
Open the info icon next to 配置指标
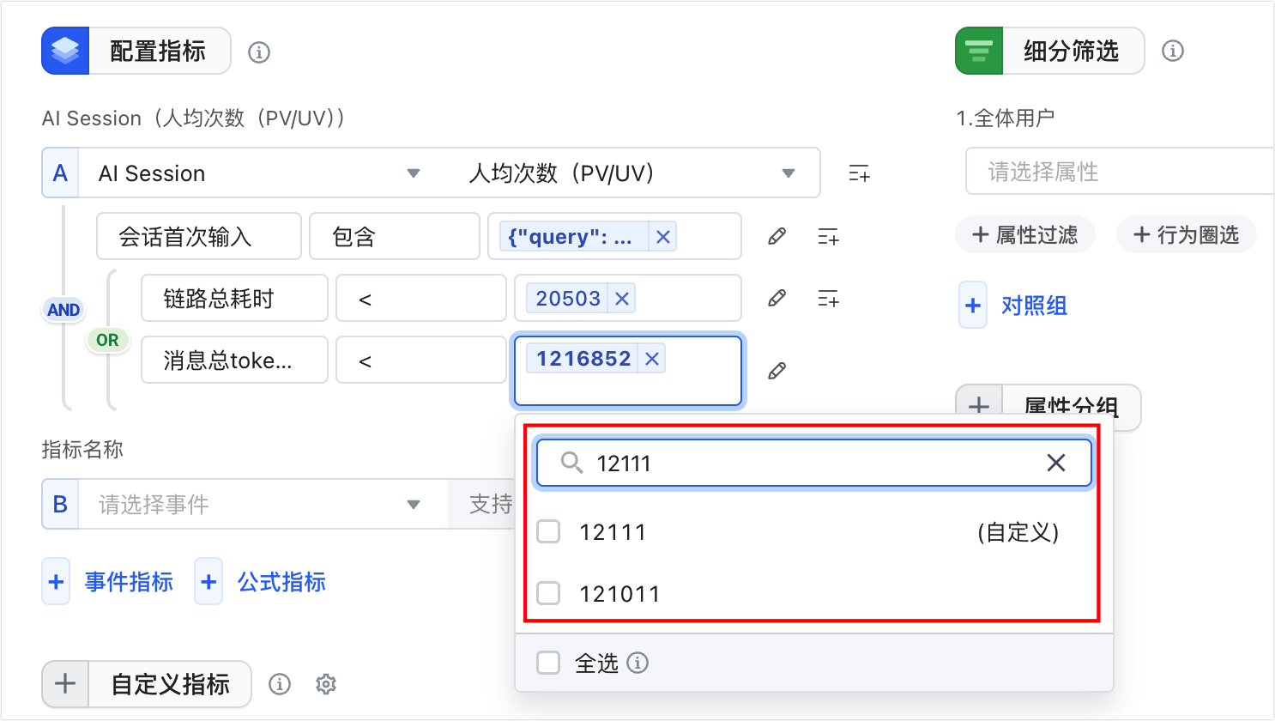(x=259, y=52)
